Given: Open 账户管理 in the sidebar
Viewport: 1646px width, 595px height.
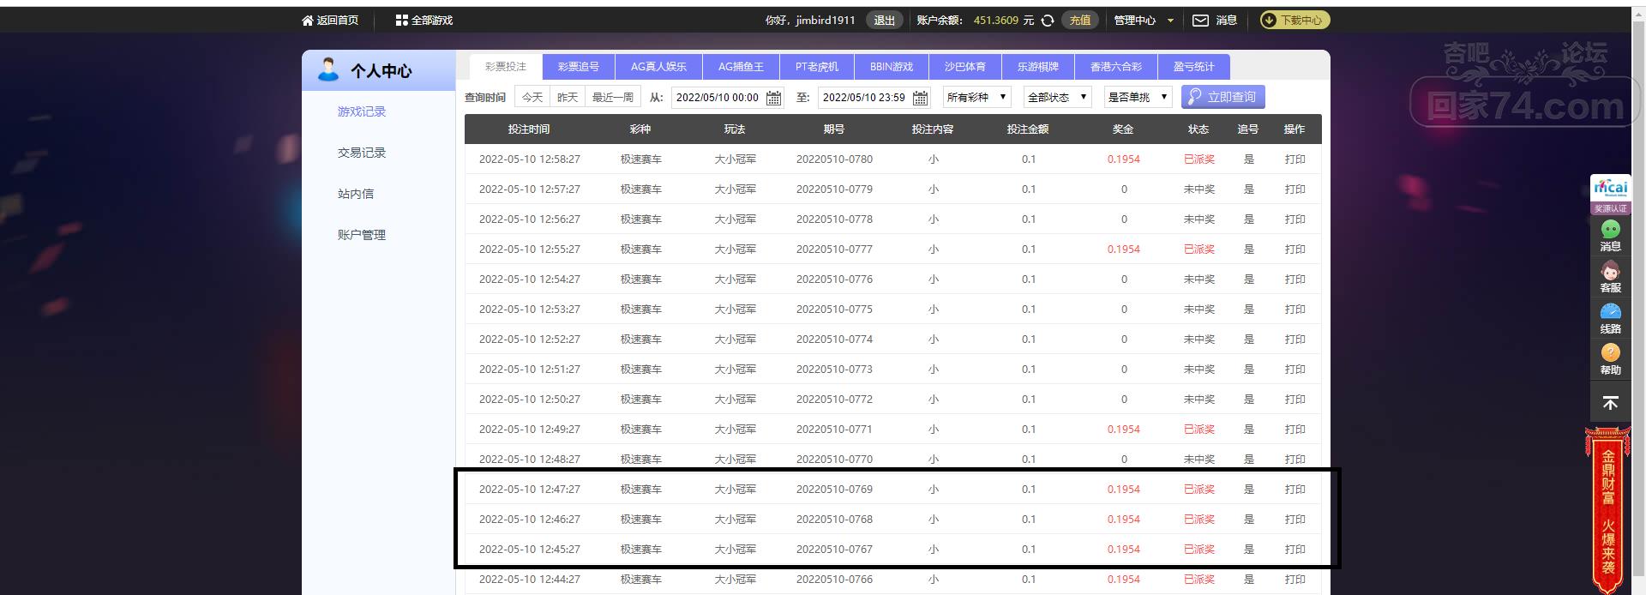Looking at the screenshot, I should pyautogui.click(x=362, y=235).
